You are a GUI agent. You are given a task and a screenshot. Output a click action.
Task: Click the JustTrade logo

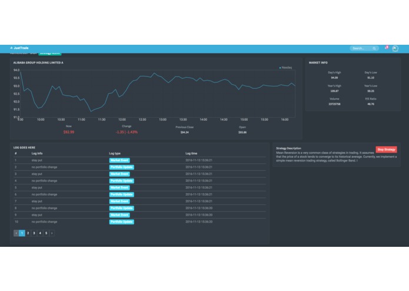click(19, 48)
